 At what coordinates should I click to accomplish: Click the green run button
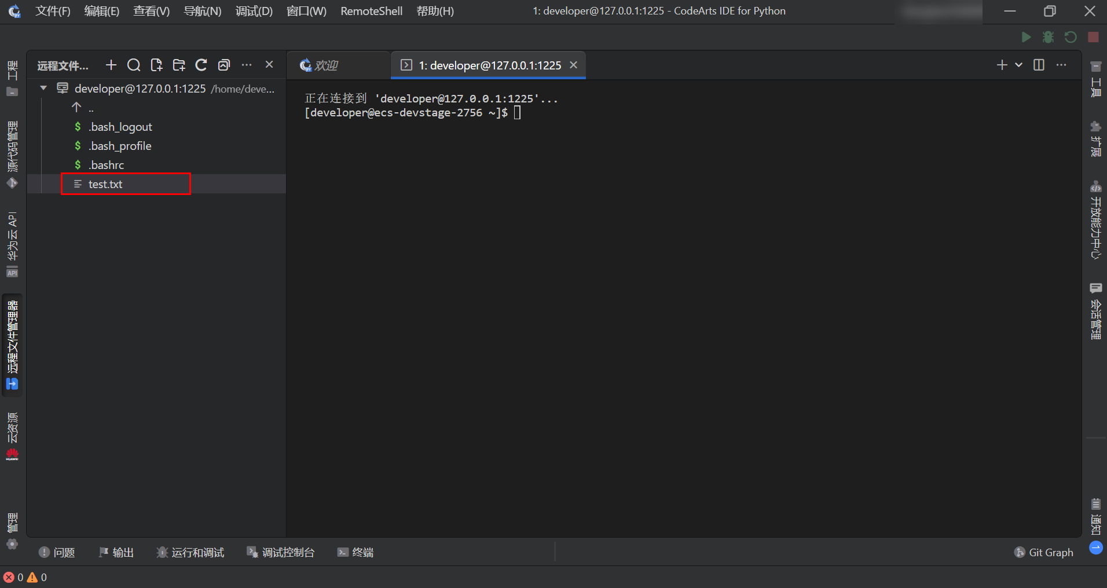[1026, 37]
